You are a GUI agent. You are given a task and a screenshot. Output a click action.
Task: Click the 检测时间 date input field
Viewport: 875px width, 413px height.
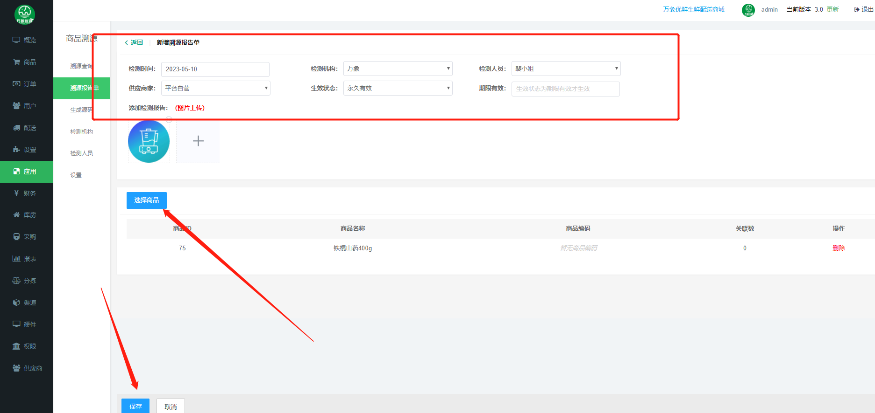[215, 69]
